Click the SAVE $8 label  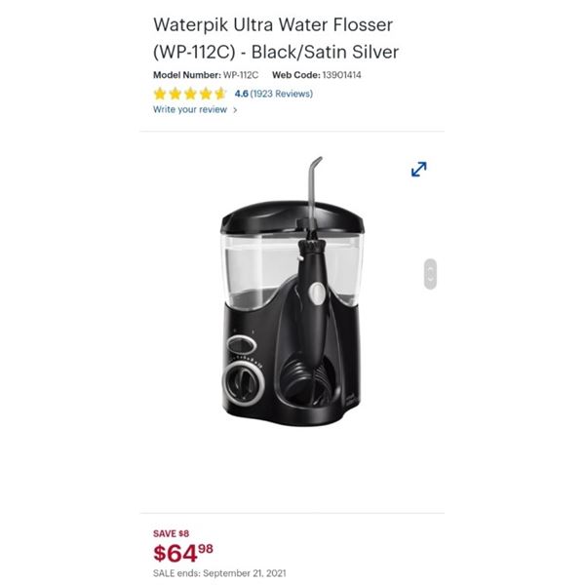click(x=171, y=533)
